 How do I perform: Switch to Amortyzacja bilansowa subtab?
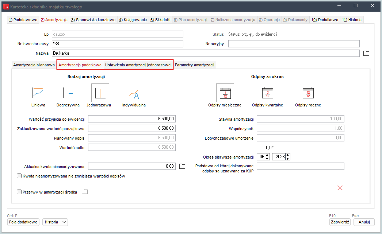(x=34, y=65)
